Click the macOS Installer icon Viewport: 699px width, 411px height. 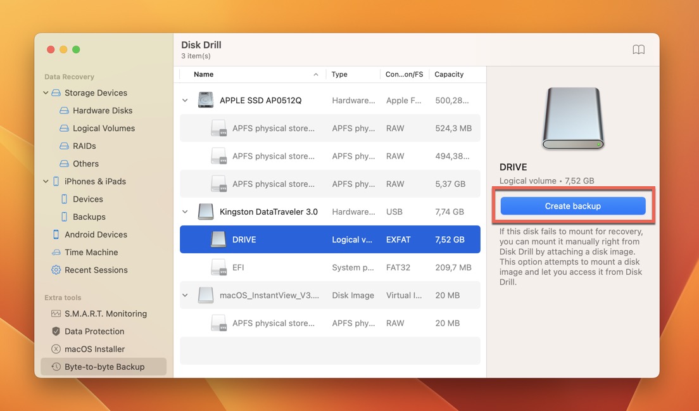tap(56, 349)
